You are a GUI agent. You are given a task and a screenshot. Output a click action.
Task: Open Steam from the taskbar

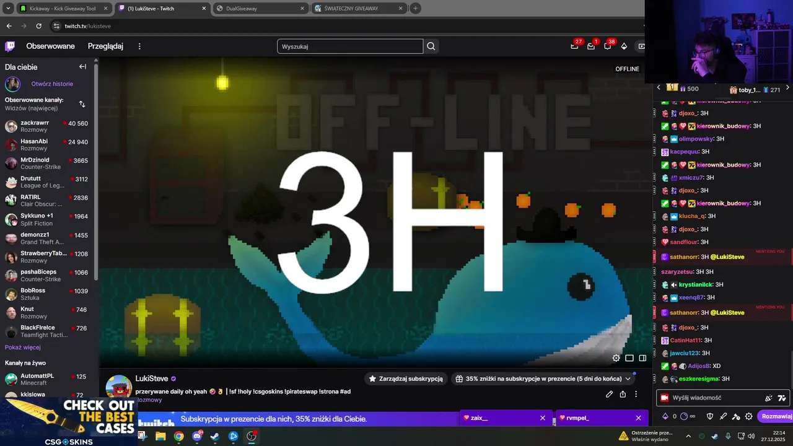click(x=215, y=436)
